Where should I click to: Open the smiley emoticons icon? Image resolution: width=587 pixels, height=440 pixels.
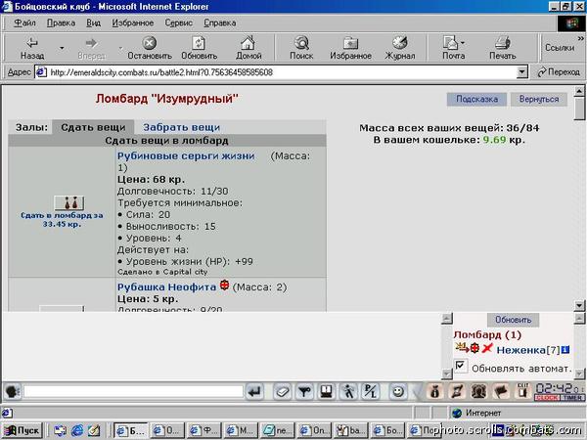click(397, 392)
